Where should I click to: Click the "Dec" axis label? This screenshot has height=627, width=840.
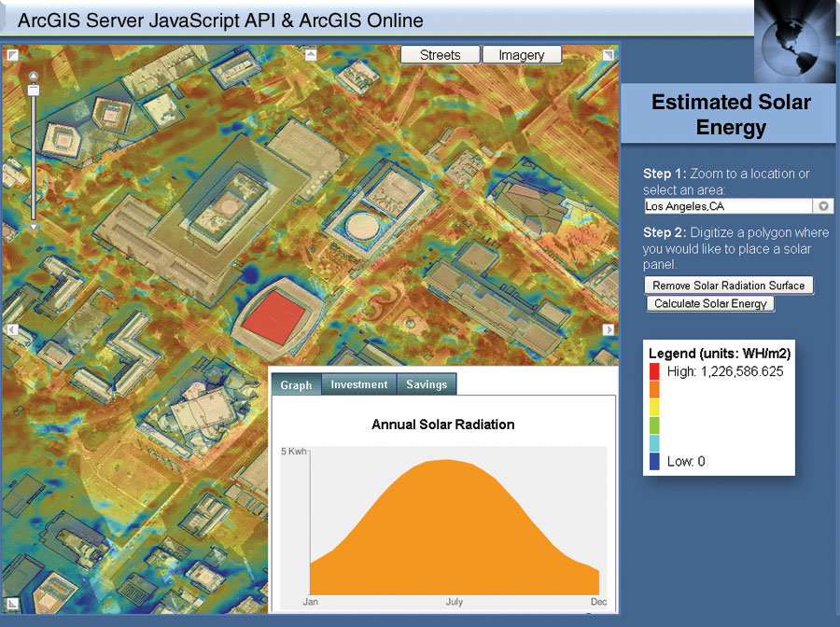point(599,602)
